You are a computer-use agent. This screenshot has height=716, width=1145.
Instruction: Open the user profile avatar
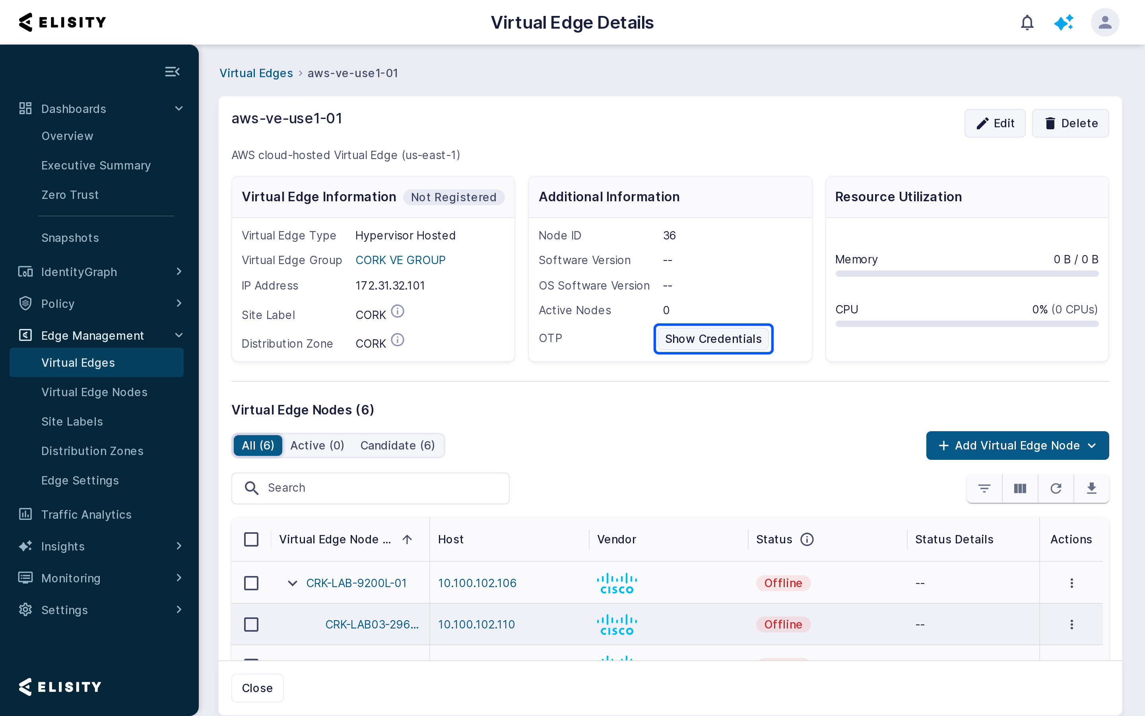[1105, 22]
